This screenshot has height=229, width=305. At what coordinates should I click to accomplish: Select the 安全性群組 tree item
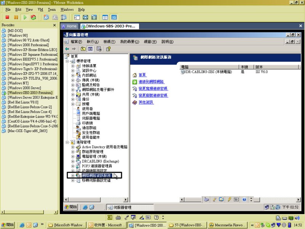pyautogui.click(x=91, y=132)
